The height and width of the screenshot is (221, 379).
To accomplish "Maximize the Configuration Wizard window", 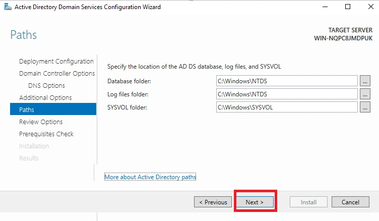I will (348, 7).
